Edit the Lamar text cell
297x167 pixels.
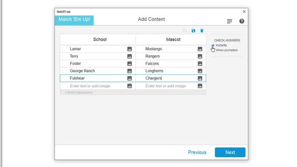click(x=75, y=49)
